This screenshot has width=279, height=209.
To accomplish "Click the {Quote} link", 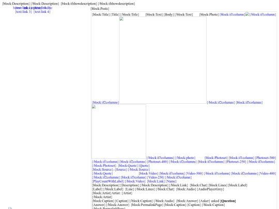I will (x=144, y=166).
